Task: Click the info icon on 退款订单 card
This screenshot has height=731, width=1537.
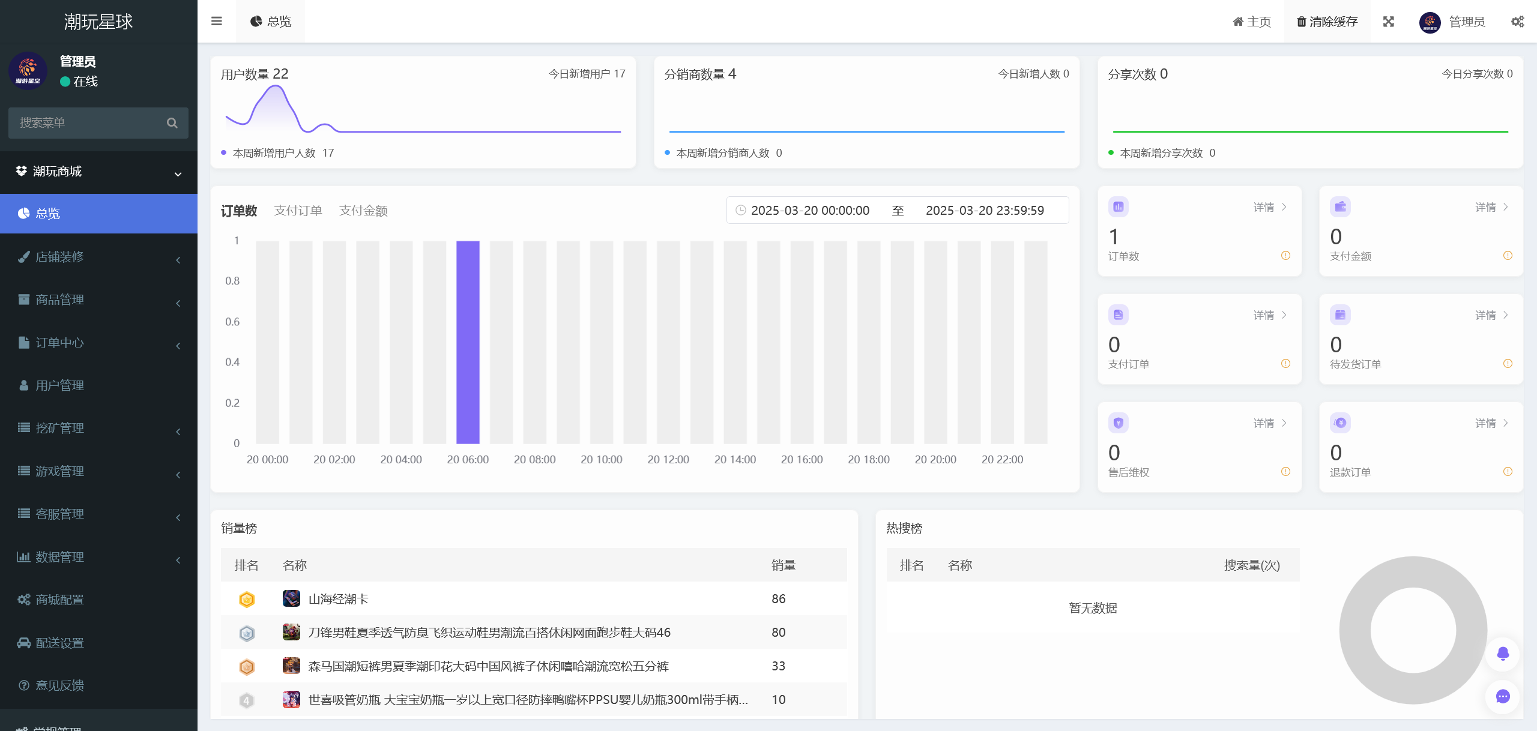Action: [1508, 472]
